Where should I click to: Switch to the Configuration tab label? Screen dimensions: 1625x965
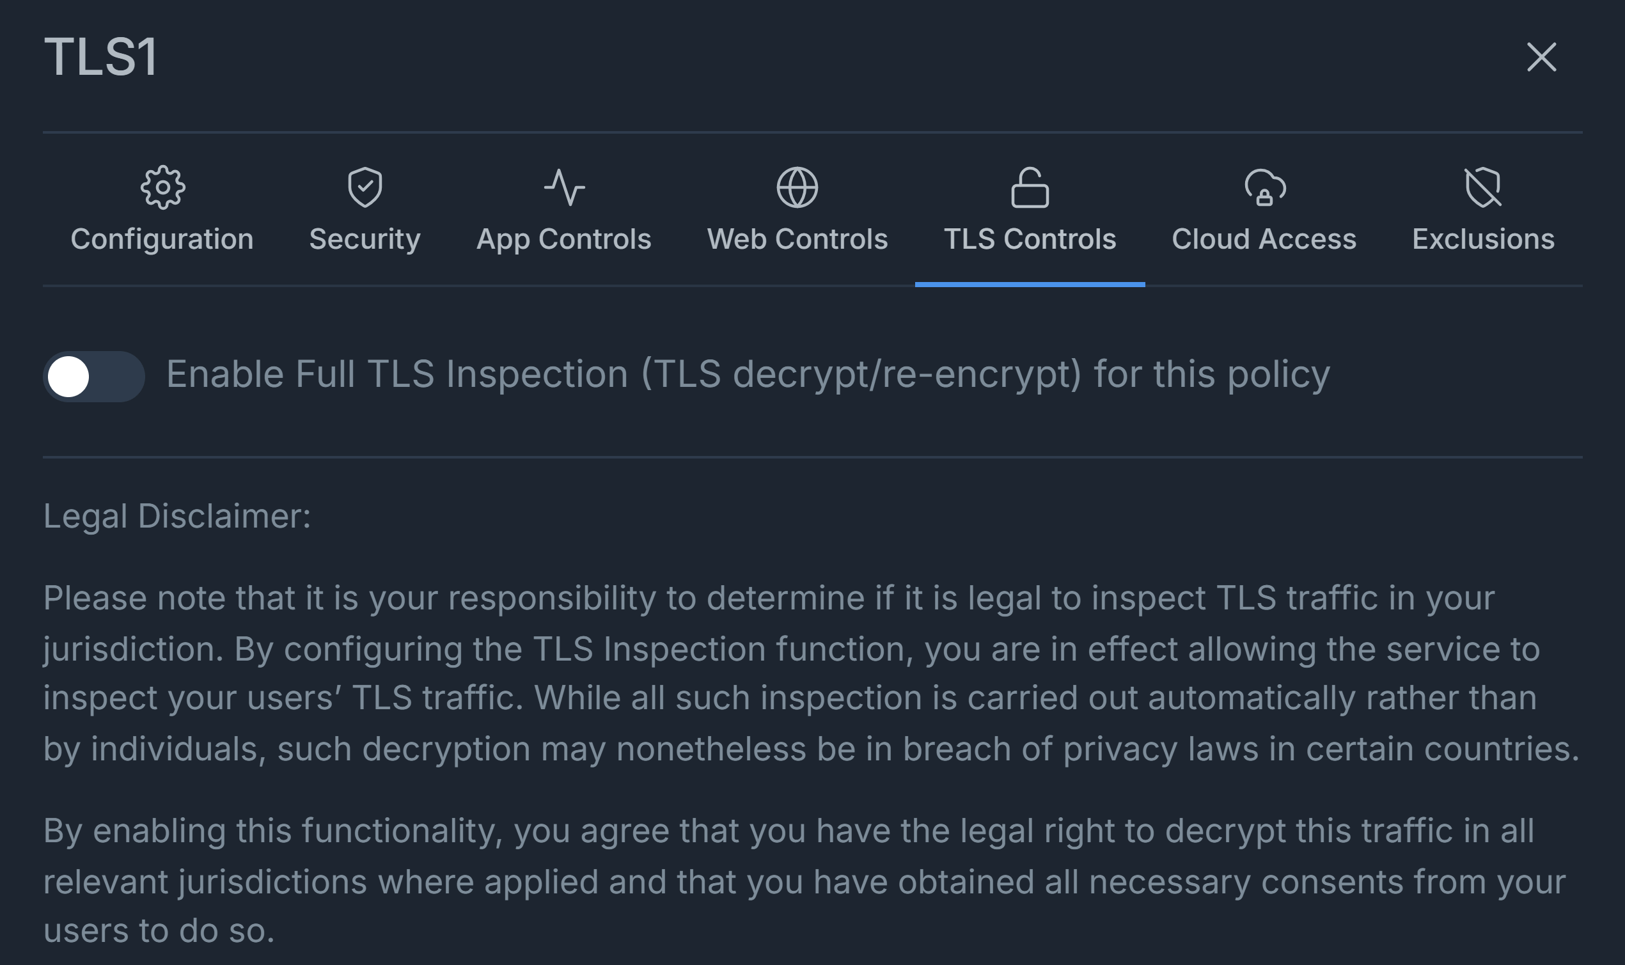pos(162,239)
